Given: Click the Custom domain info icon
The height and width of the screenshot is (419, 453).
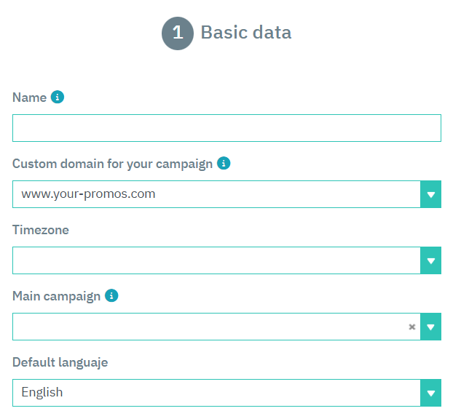Looking at the screenshot, I should (x=224, y=163).
